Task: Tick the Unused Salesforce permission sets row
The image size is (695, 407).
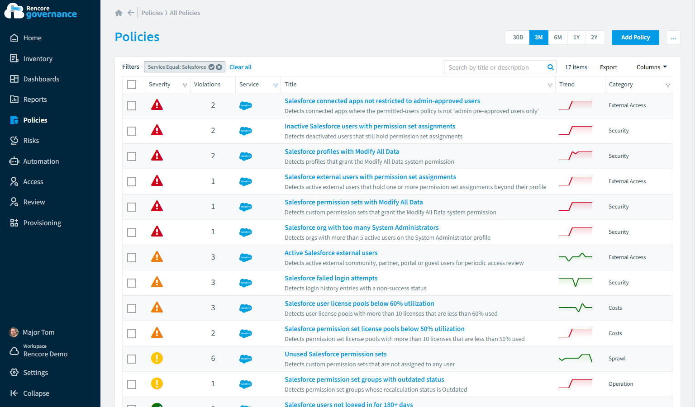Action: tap(132, 359)
